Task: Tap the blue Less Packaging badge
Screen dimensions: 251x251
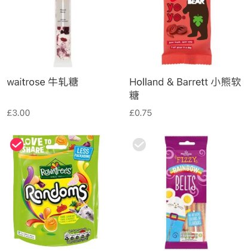Action: (x=83, y=153)
